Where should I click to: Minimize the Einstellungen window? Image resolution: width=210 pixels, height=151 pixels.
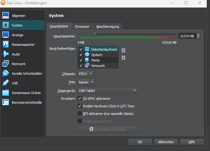click(172, 3)
